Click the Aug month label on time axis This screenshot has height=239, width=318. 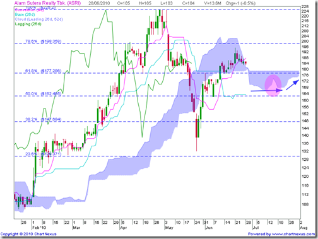(303, 228)
